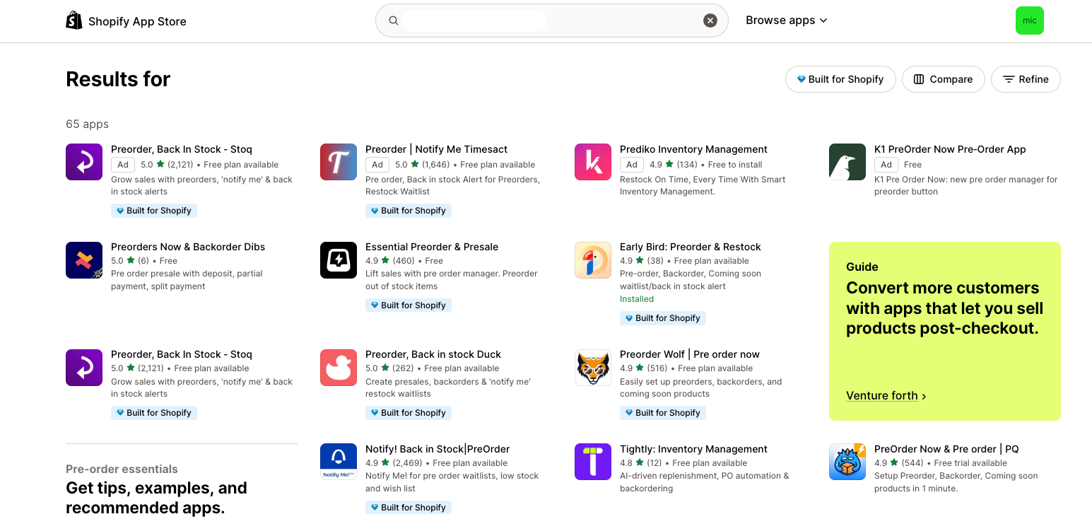Open Early Bird: Preorder & Restock title
Image resolution: width=1092 pixels, height=531 pixels.
[x=691, y=247]
